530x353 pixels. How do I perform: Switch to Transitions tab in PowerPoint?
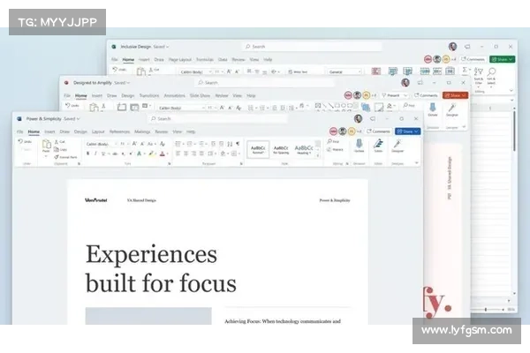pyautogui.click(x=149, y=95)
